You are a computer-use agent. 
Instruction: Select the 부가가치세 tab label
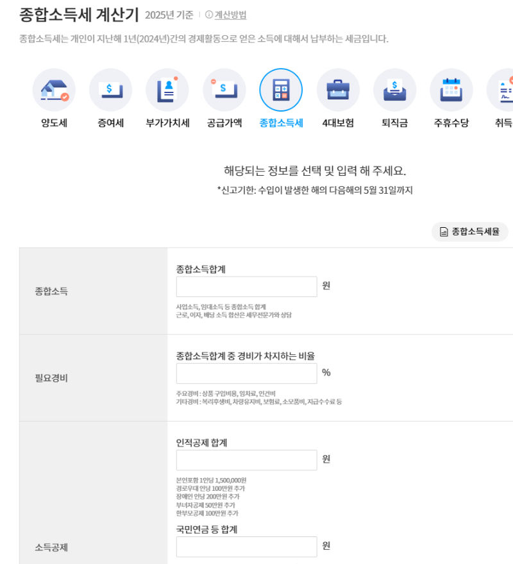(x=167, y=123)
